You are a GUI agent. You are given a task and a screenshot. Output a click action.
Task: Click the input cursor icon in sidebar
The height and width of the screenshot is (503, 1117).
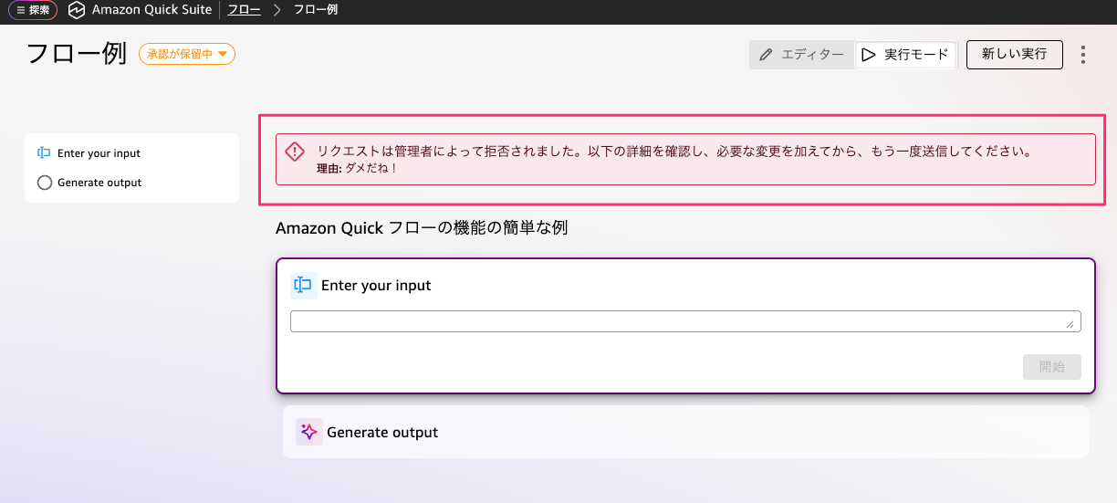44,153
